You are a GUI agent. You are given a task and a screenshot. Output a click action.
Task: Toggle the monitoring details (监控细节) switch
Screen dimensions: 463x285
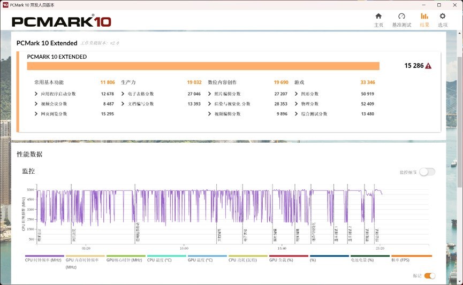point(427,172)
